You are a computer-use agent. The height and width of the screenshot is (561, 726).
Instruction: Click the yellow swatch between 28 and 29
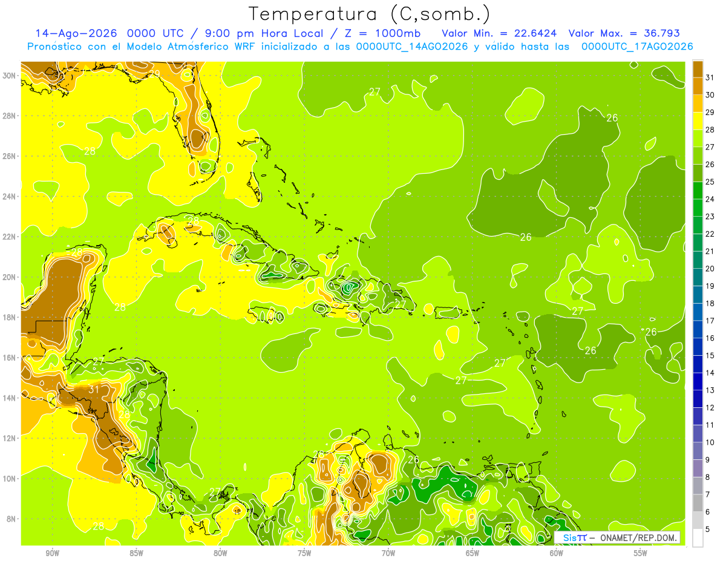698,120
